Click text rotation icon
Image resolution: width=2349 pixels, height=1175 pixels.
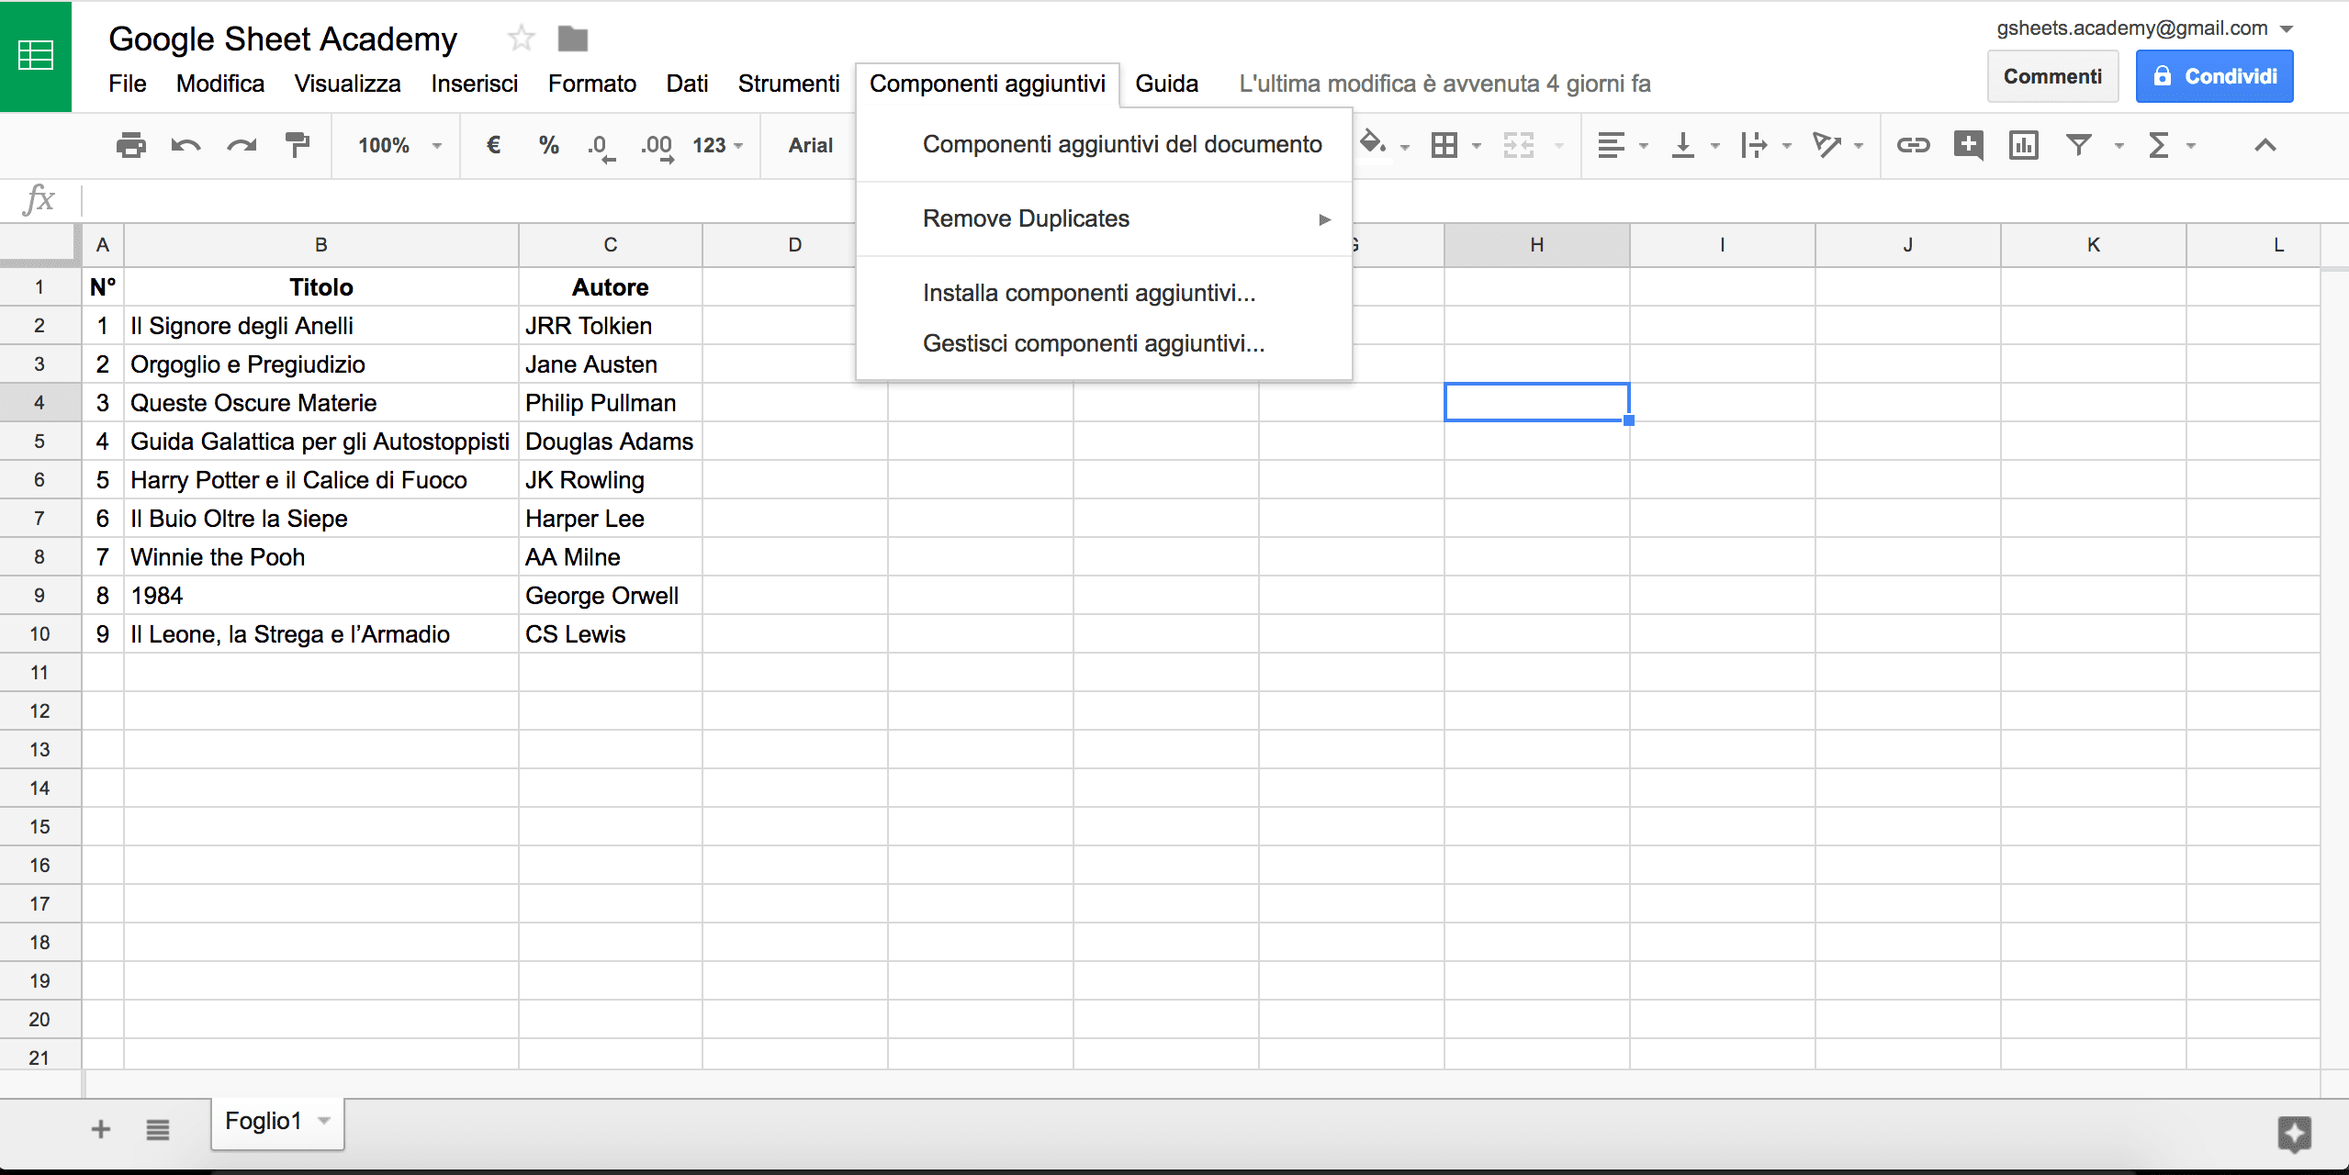point(1826,145)
